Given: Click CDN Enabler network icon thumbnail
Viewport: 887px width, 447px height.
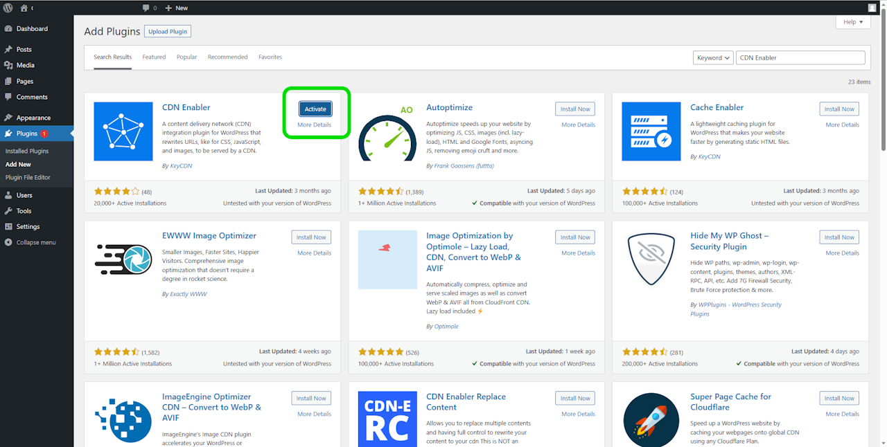Looking at the screenshot, I should click(123, 131).
